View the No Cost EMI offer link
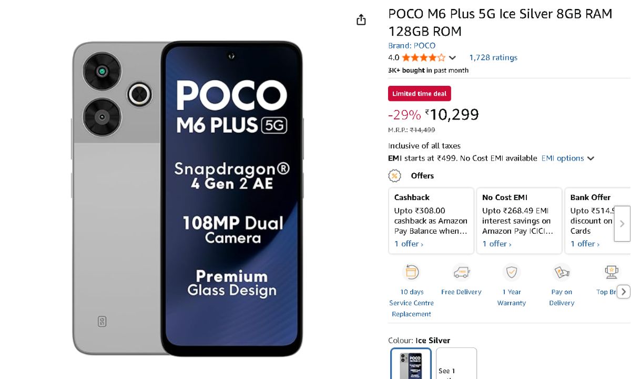 point(497,244)
